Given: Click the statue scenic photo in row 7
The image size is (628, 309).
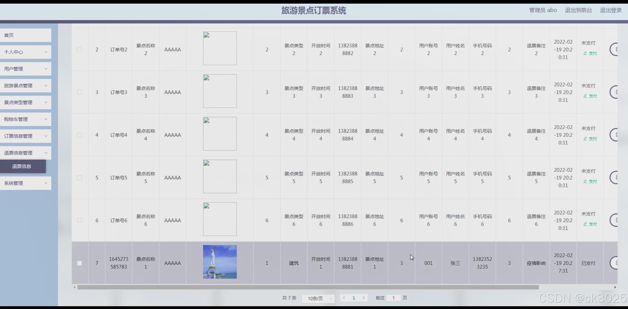Looking at the screenshot, I should (x=220, y=262).
